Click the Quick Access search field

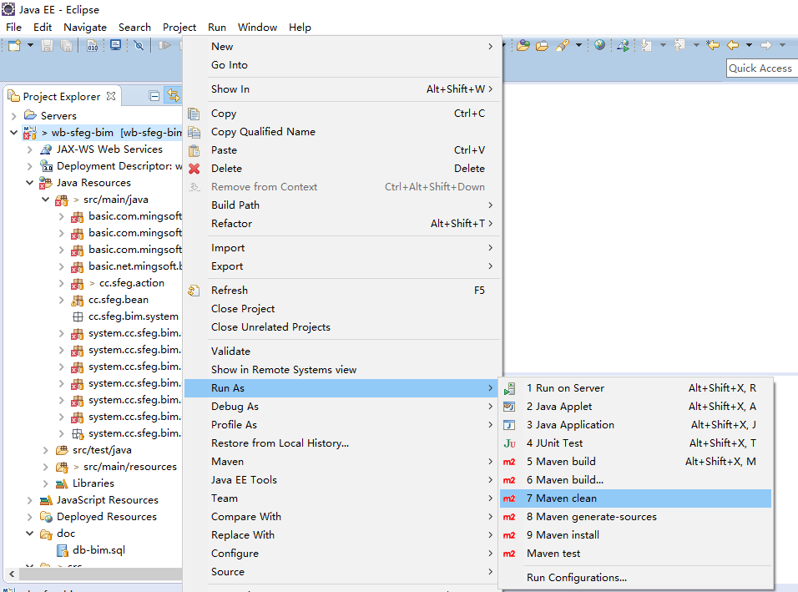tap(761, 68)
